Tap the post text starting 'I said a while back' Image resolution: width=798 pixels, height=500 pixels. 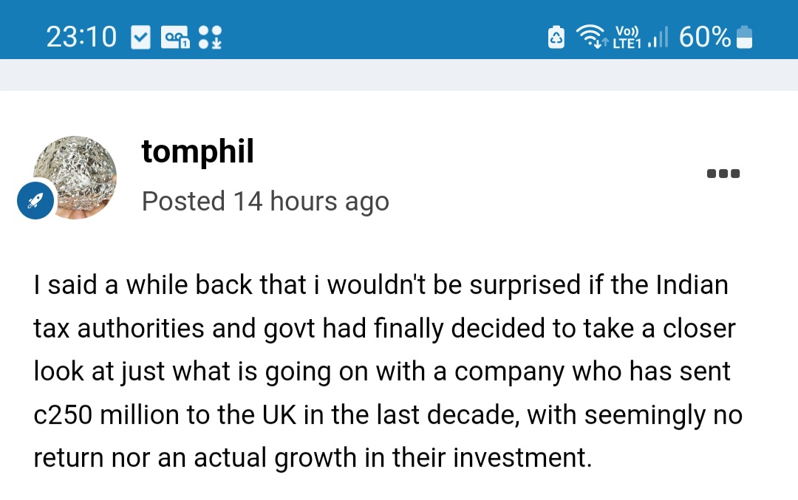point(389,371)
